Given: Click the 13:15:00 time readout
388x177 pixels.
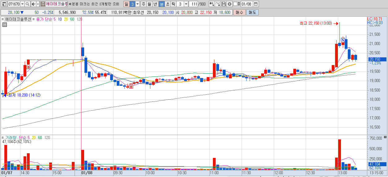Looking at the screenshot, I should (376, 173).
